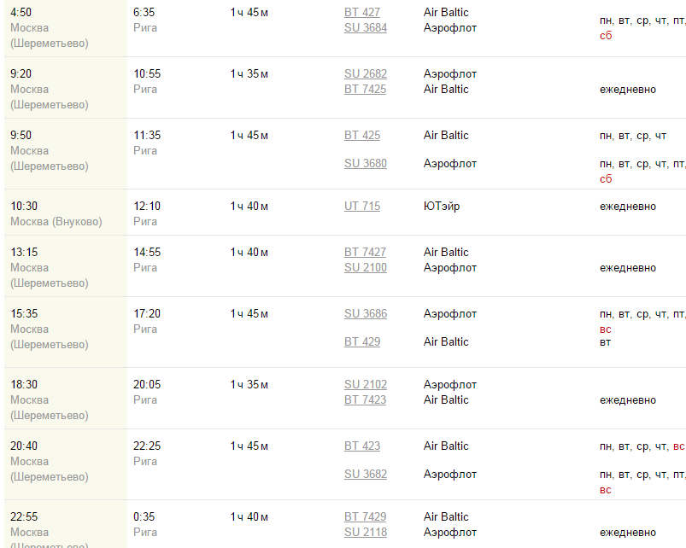Click the 0:35 arrival time
This screenshot has width=686, height=548.
pos(146,517)
